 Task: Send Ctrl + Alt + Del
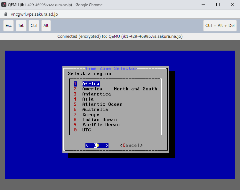tap(220, 26)
